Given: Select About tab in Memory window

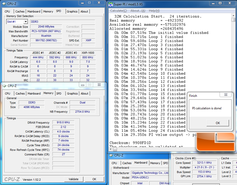Looking at the screenshot, I should pyautogui.click(x=84, y=94).
